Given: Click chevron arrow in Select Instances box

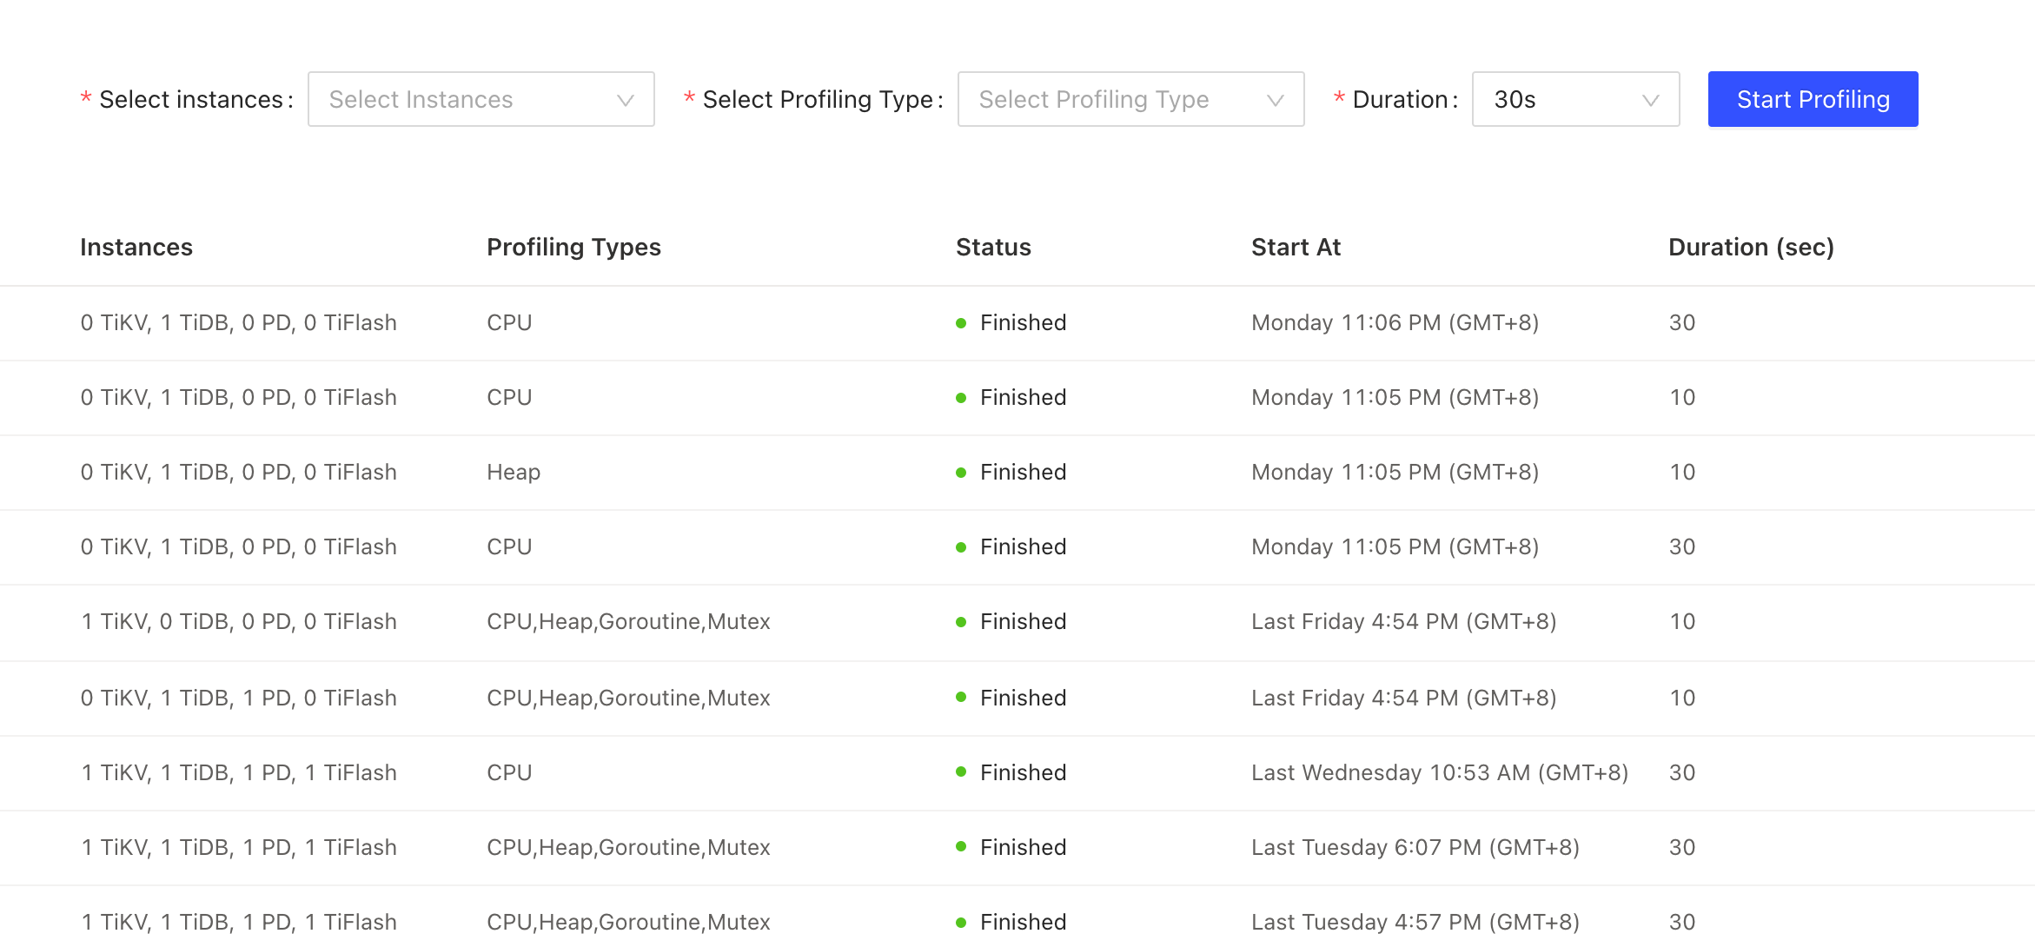Looking at the screenshot, I should point(625,100).
